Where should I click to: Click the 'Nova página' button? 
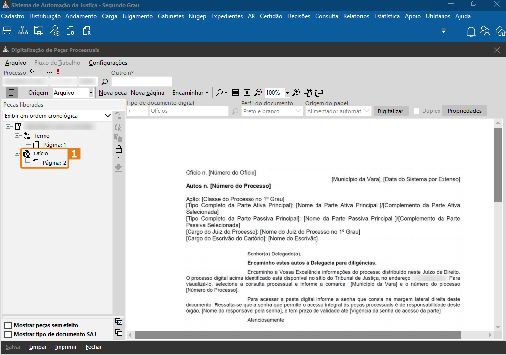pyautogui.click(x=147, y=93)
